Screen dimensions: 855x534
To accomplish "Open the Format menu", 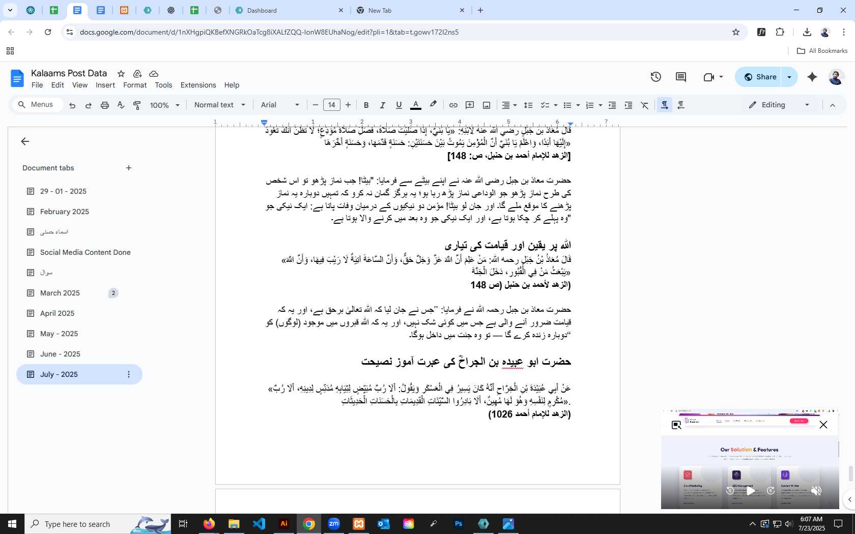I will [135, 85].
